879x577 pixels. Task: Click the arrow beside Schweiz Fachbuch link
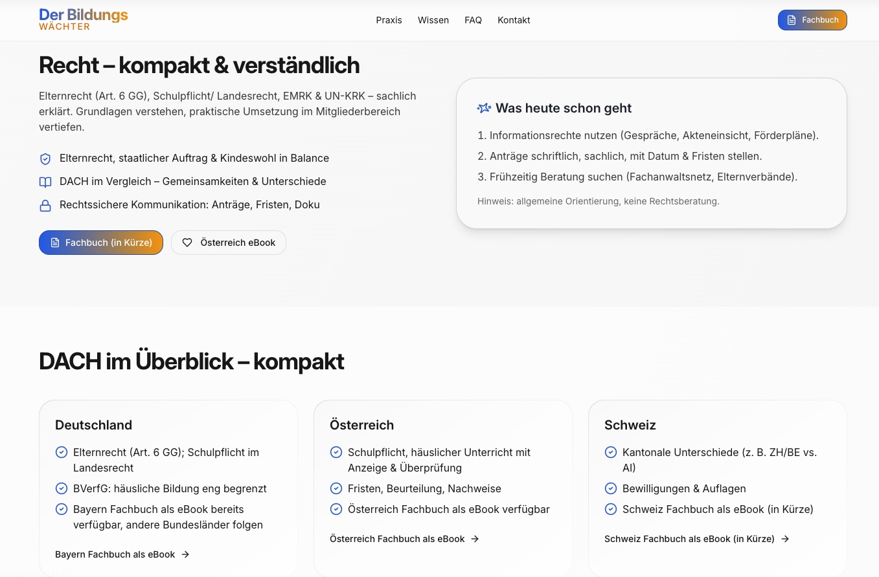point(785,539)
